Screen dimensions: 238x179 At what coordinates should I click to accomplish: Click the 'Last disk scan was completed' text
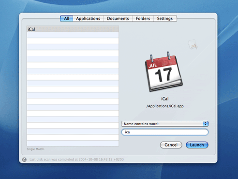pyautogui.click(x=76, y=160)
